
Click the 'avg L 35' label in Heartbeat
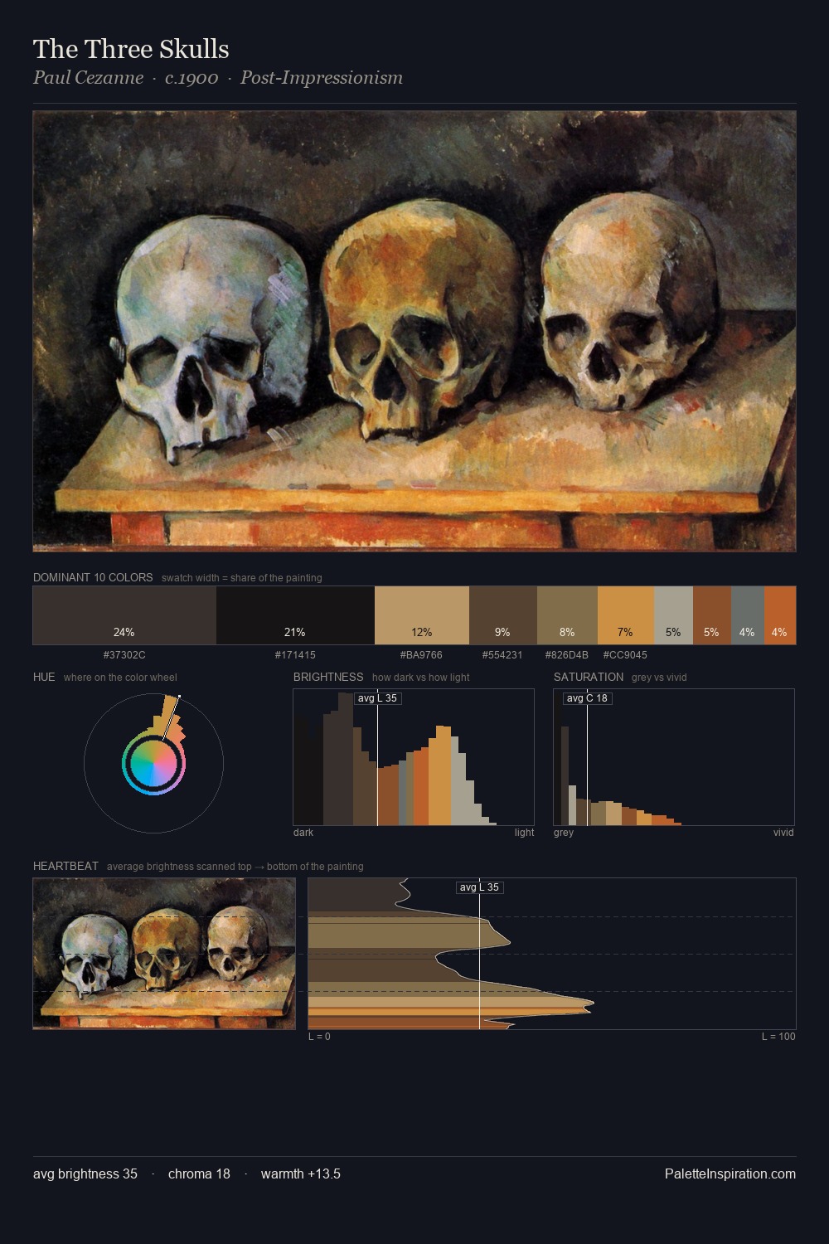479,887
